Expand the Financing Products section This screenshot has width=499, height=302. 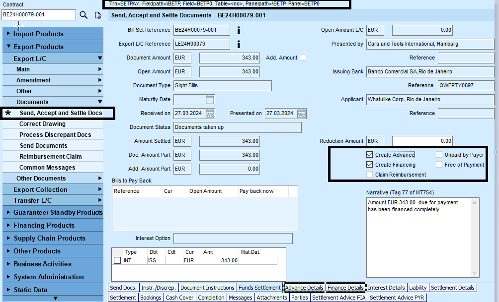pos(53,226)
